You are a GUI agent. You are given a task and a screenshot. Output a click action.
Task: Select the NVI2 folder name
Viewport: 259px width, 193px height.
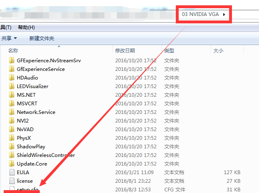[23, 121]
